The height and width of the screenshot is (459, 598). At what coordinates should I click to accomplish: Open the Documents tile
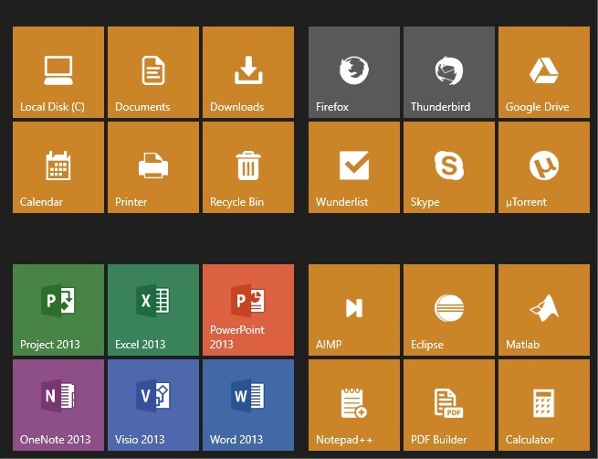153,72
